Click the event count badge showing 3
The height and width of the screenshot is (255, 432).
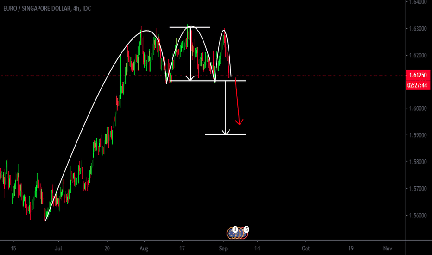point(235,229)
